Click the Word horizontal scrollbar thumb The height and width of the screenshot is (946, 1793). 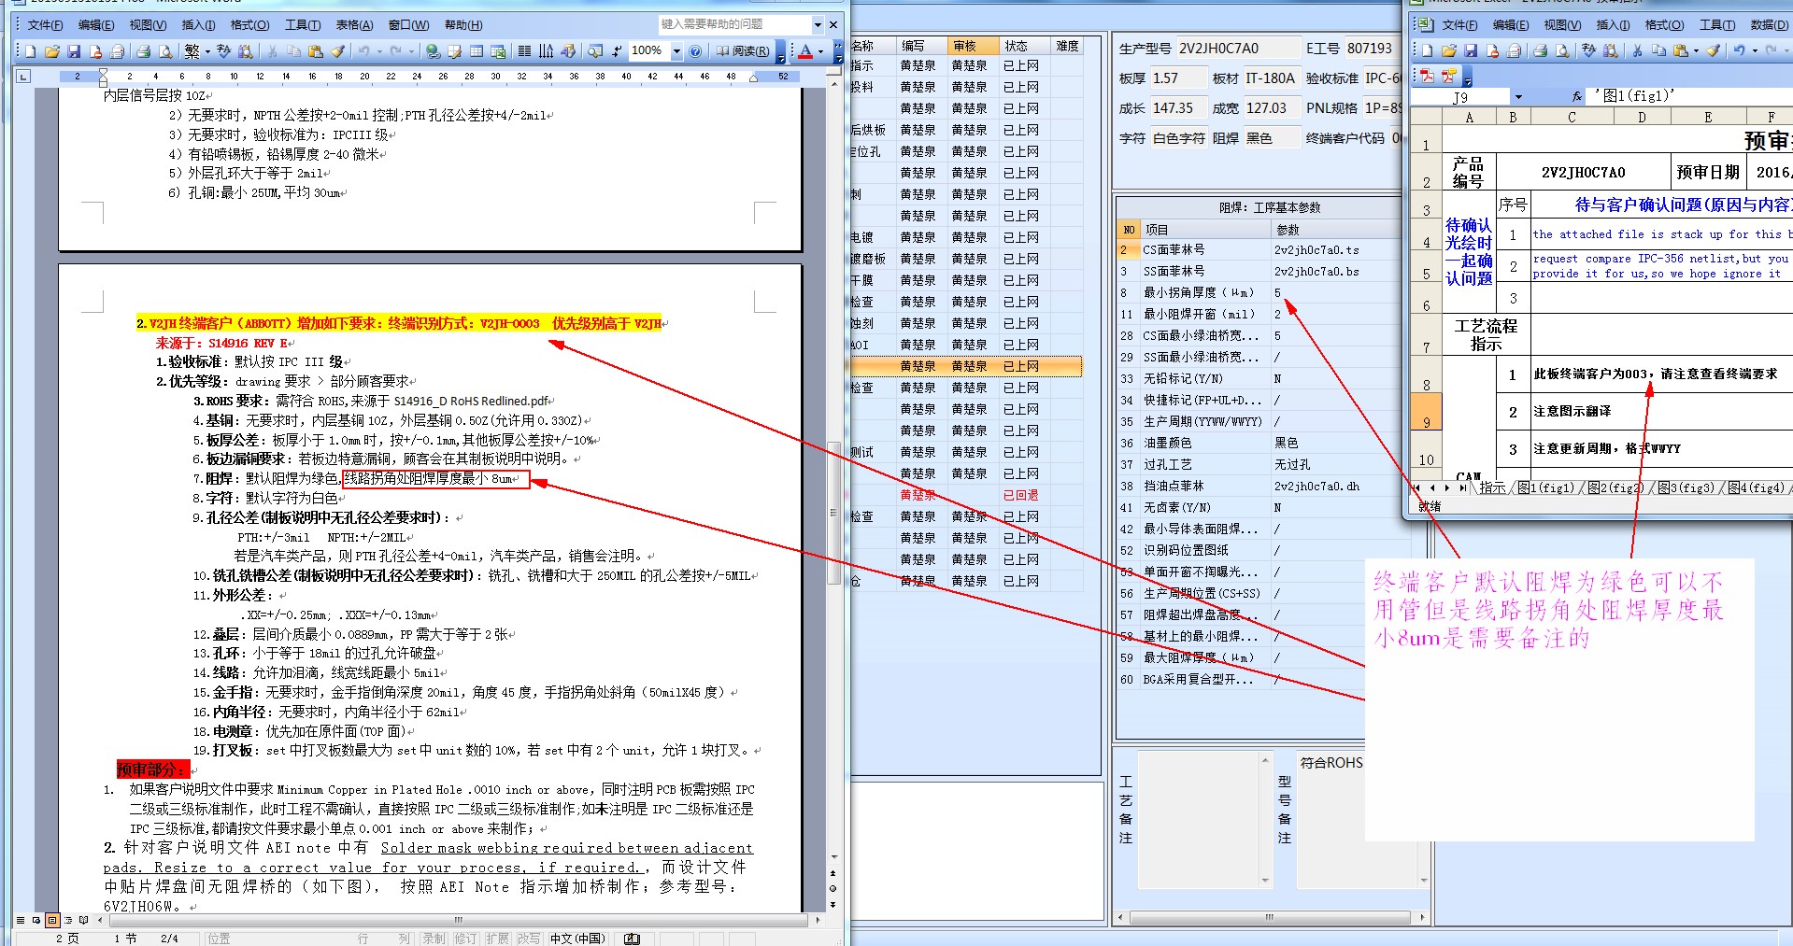pyautogui.click(x=458, y=920)
